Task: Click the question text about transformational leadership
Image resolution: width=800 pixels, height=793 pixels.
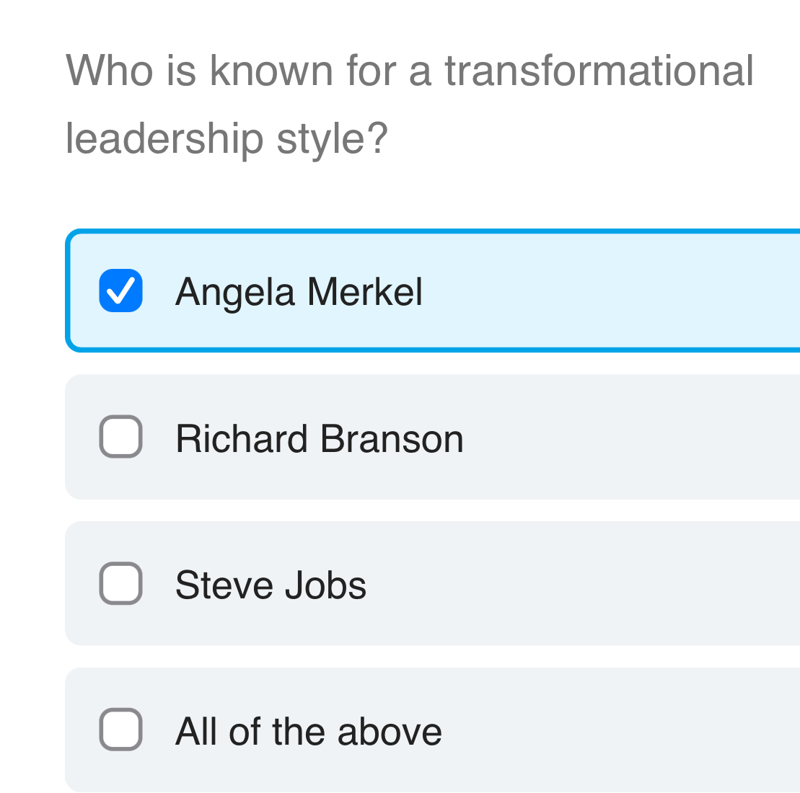Action: coord(409,104)
